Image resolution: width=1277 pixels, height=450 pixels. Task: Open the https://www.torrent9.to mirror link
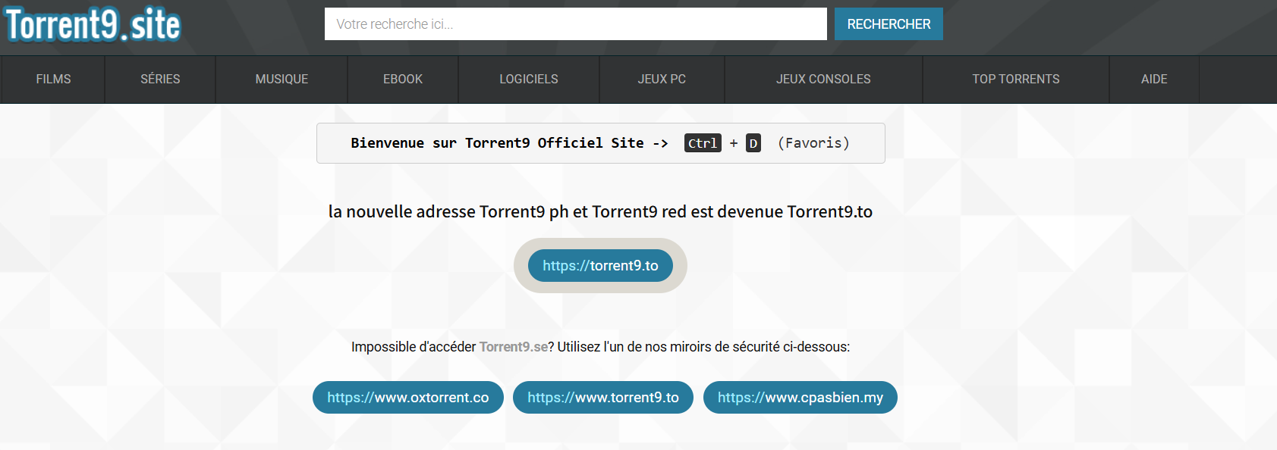[603, 398]
